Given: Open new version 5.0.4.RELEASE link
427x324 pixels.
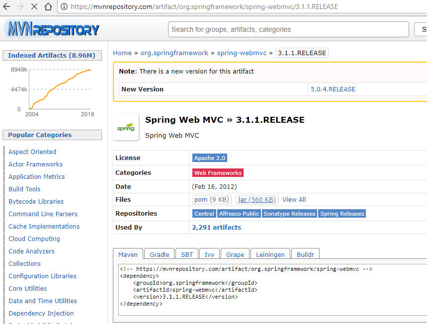Looking at the screenshot, I should pyautogui.click(x=333, y=89).
